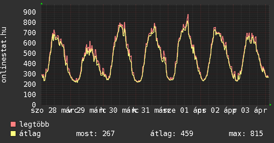
Task: Click the '02 ápr' date label
Action: click(x=220, y=111)
